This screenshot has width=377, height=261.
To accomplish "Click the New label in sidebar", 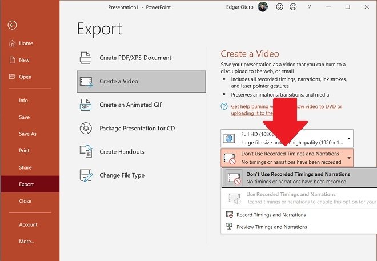I will [x=24, y=60].
